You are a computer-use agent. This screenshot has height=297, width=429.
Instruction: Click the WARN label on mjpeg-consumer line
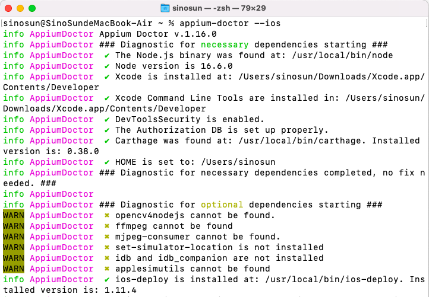point(13,237)
